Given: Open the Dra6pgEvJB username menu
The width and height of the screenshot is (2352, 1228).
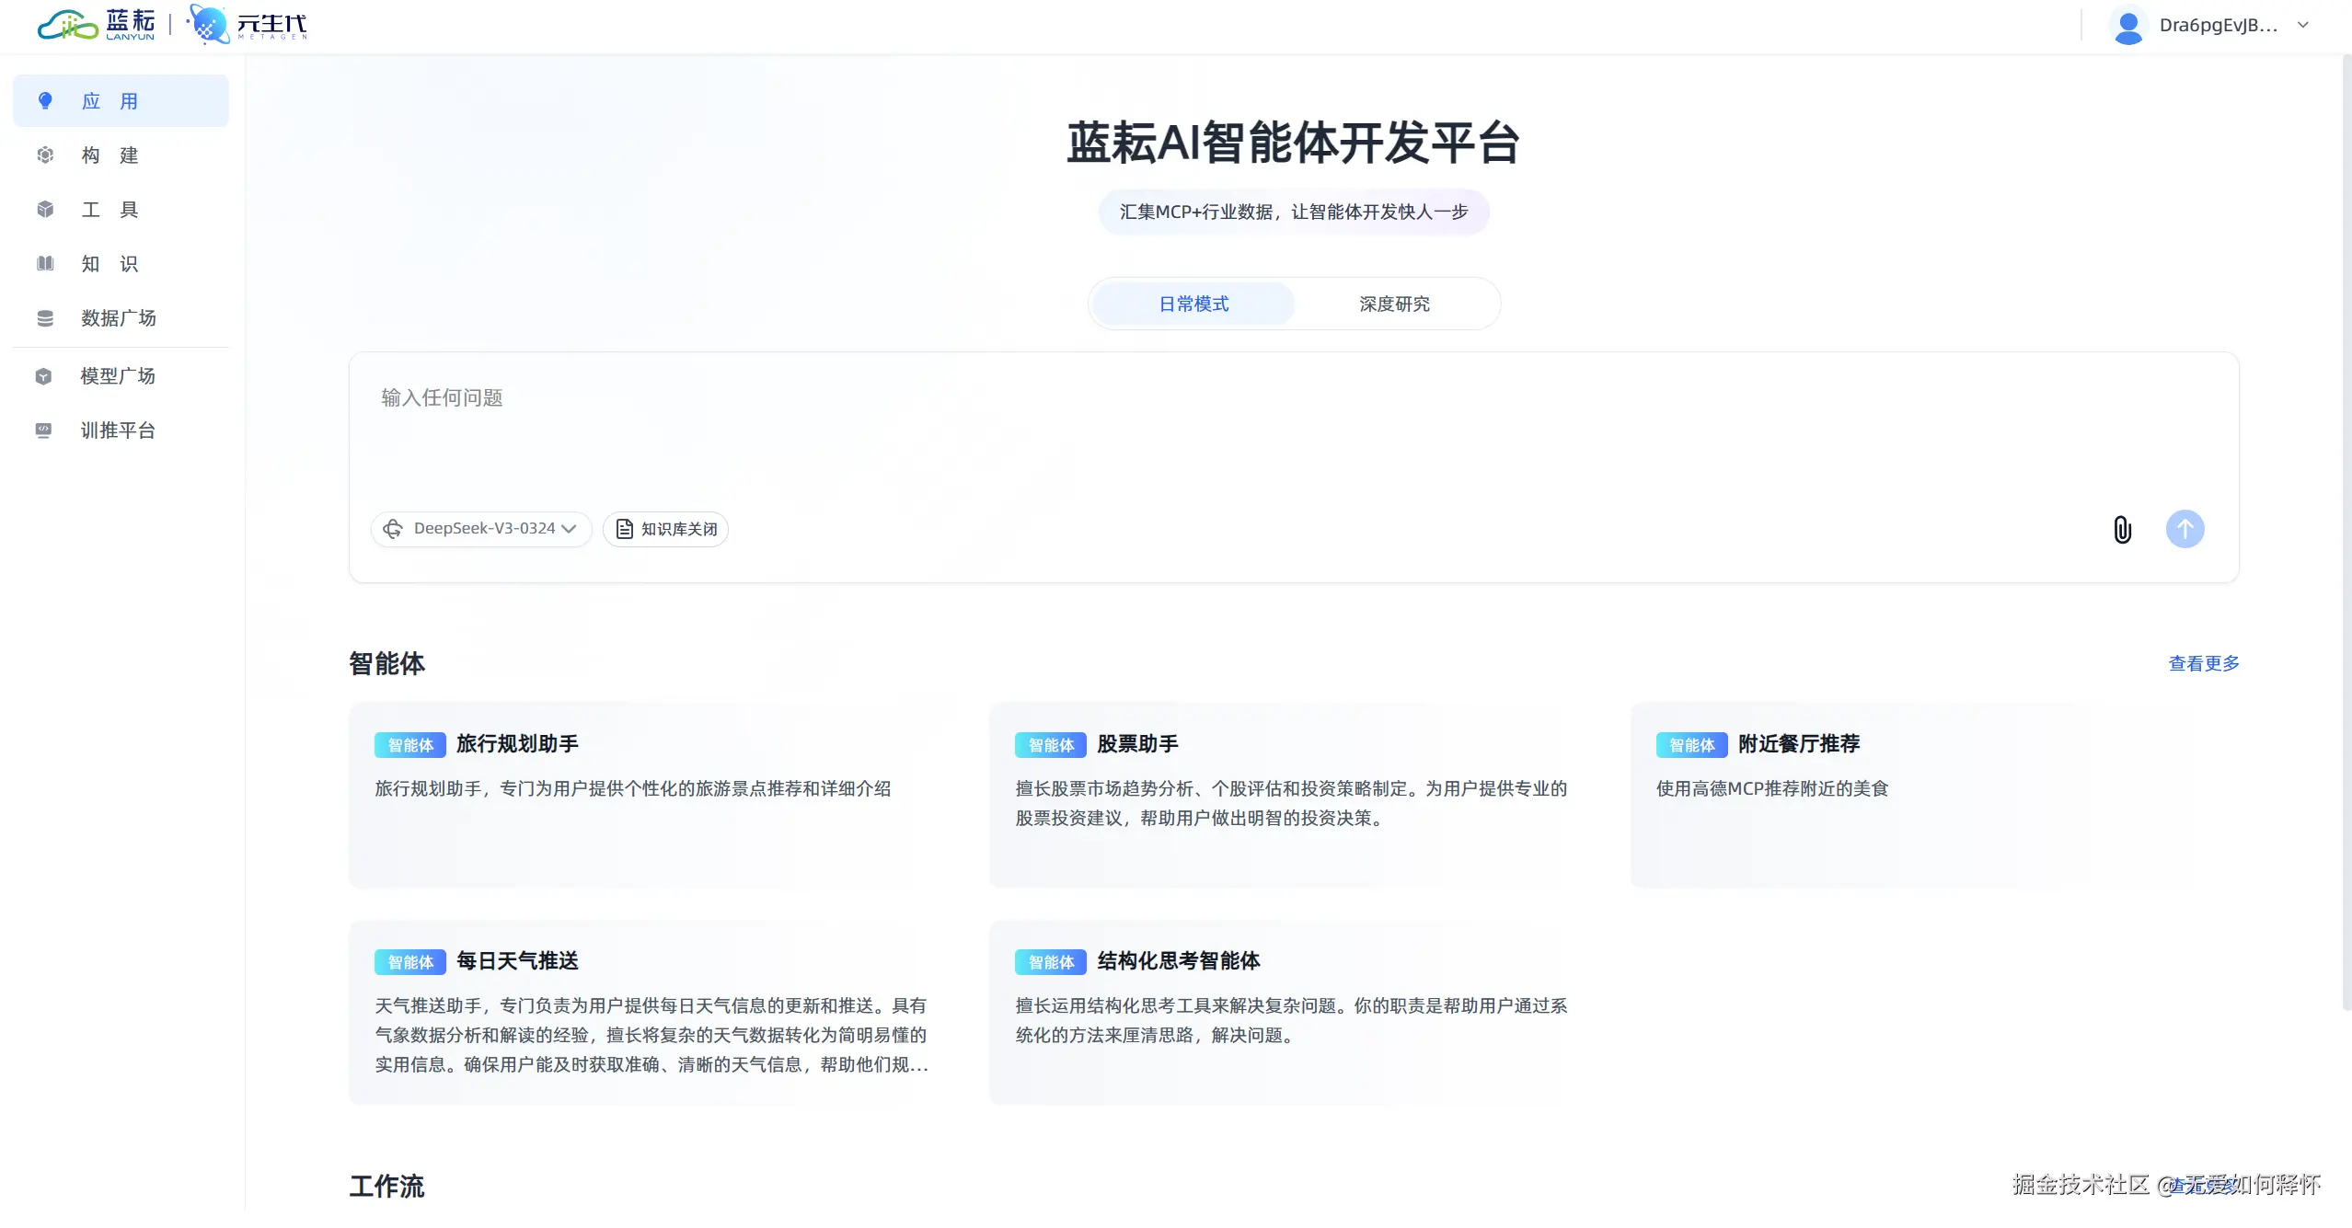Looking at the screenshot, I should click(2218, 26).
